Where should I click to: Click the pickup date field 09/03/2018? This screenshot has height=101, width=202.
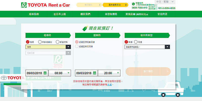click(34, 73)
